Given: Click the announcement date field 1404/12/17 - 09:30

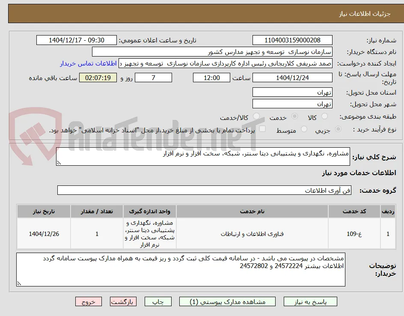Looking at the screenshot, I should [x=77, y=40].
